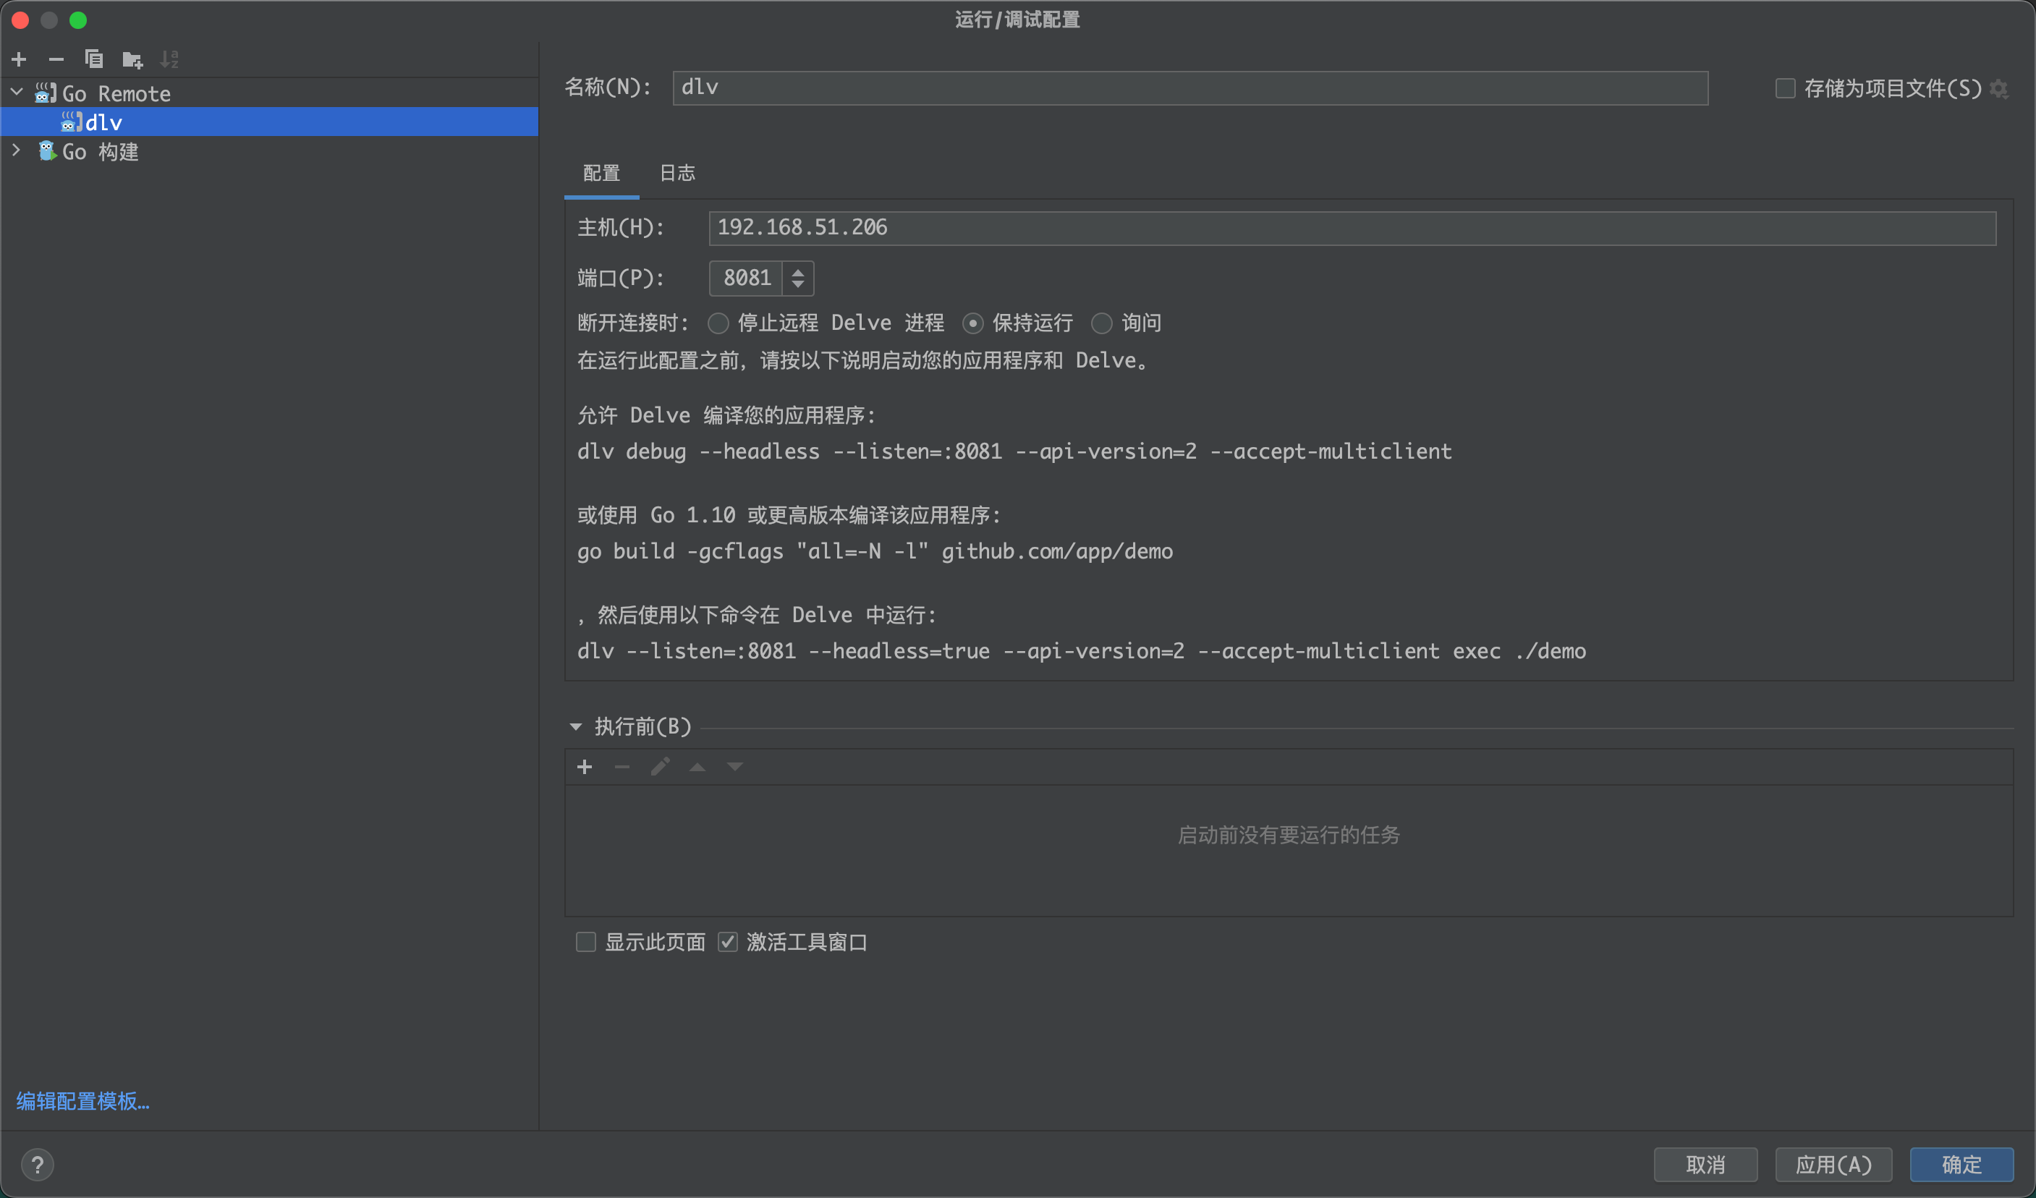
Task: Enable the 存储为项目文件 checkbox
Action: [x=1785, y=88]
